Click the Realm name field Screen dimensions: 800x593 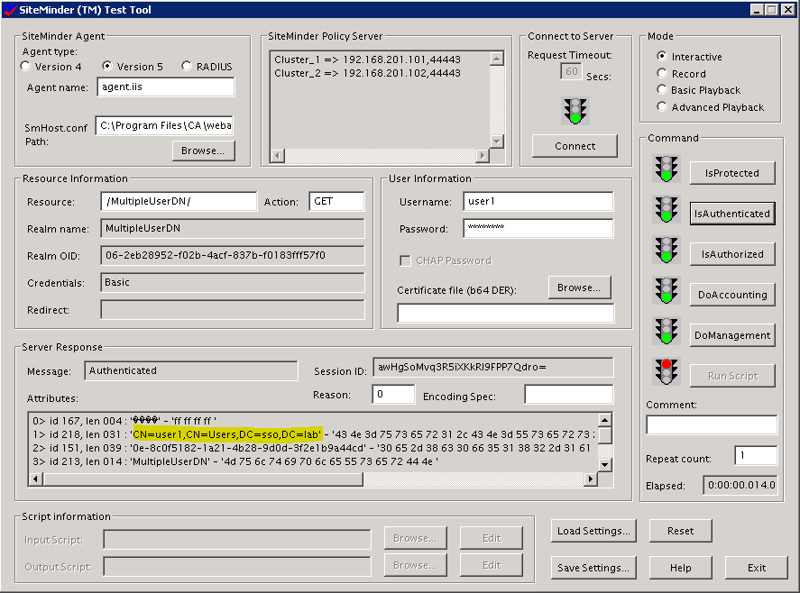[233, 228]
